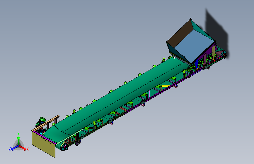
Task: Click the "Y" label of the orientation triad
Action: pyautogui.click(x=18, y=134)
